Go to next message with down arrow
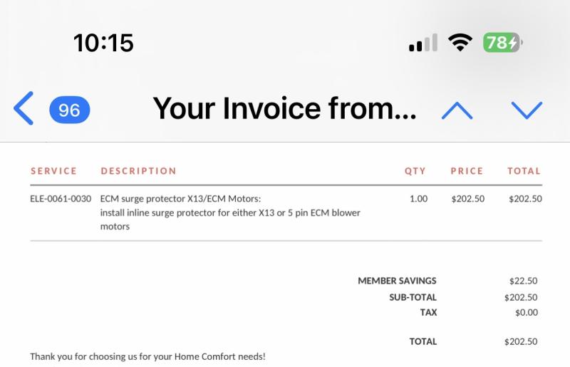Screen dimensions: 570x367 [527, 110]
